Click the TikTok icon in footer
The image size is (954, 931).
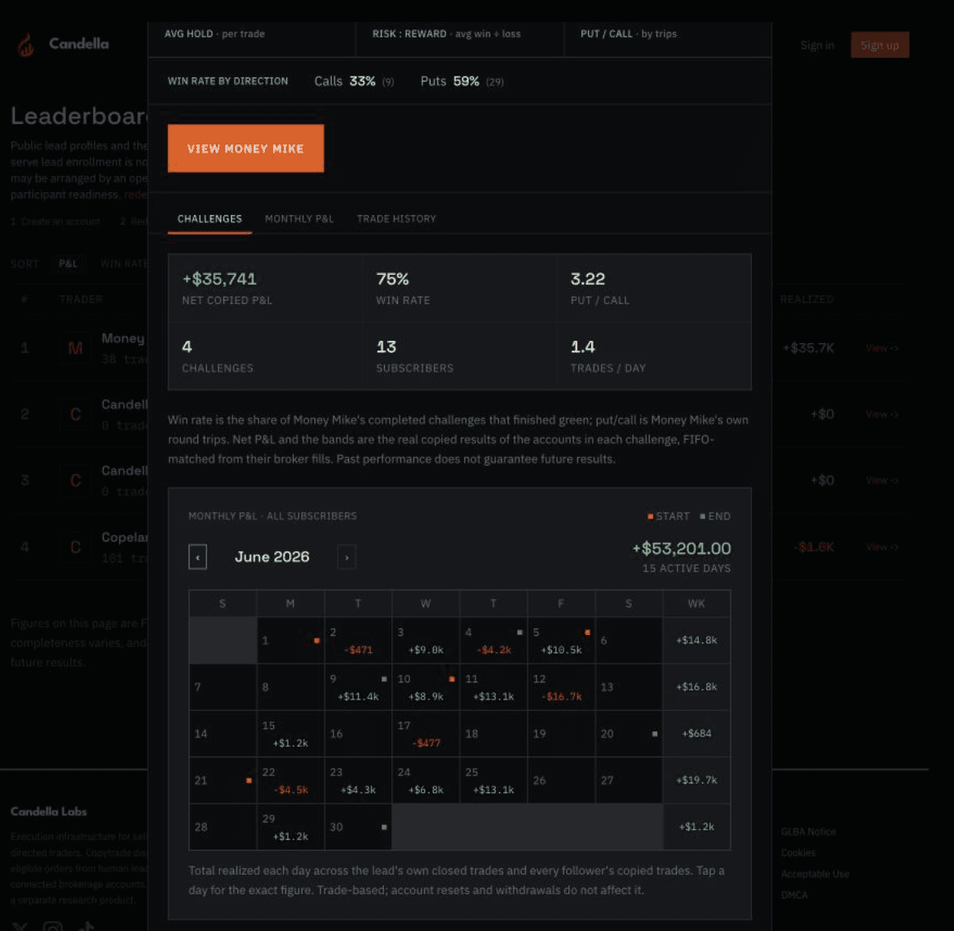(x=86, y=927)
